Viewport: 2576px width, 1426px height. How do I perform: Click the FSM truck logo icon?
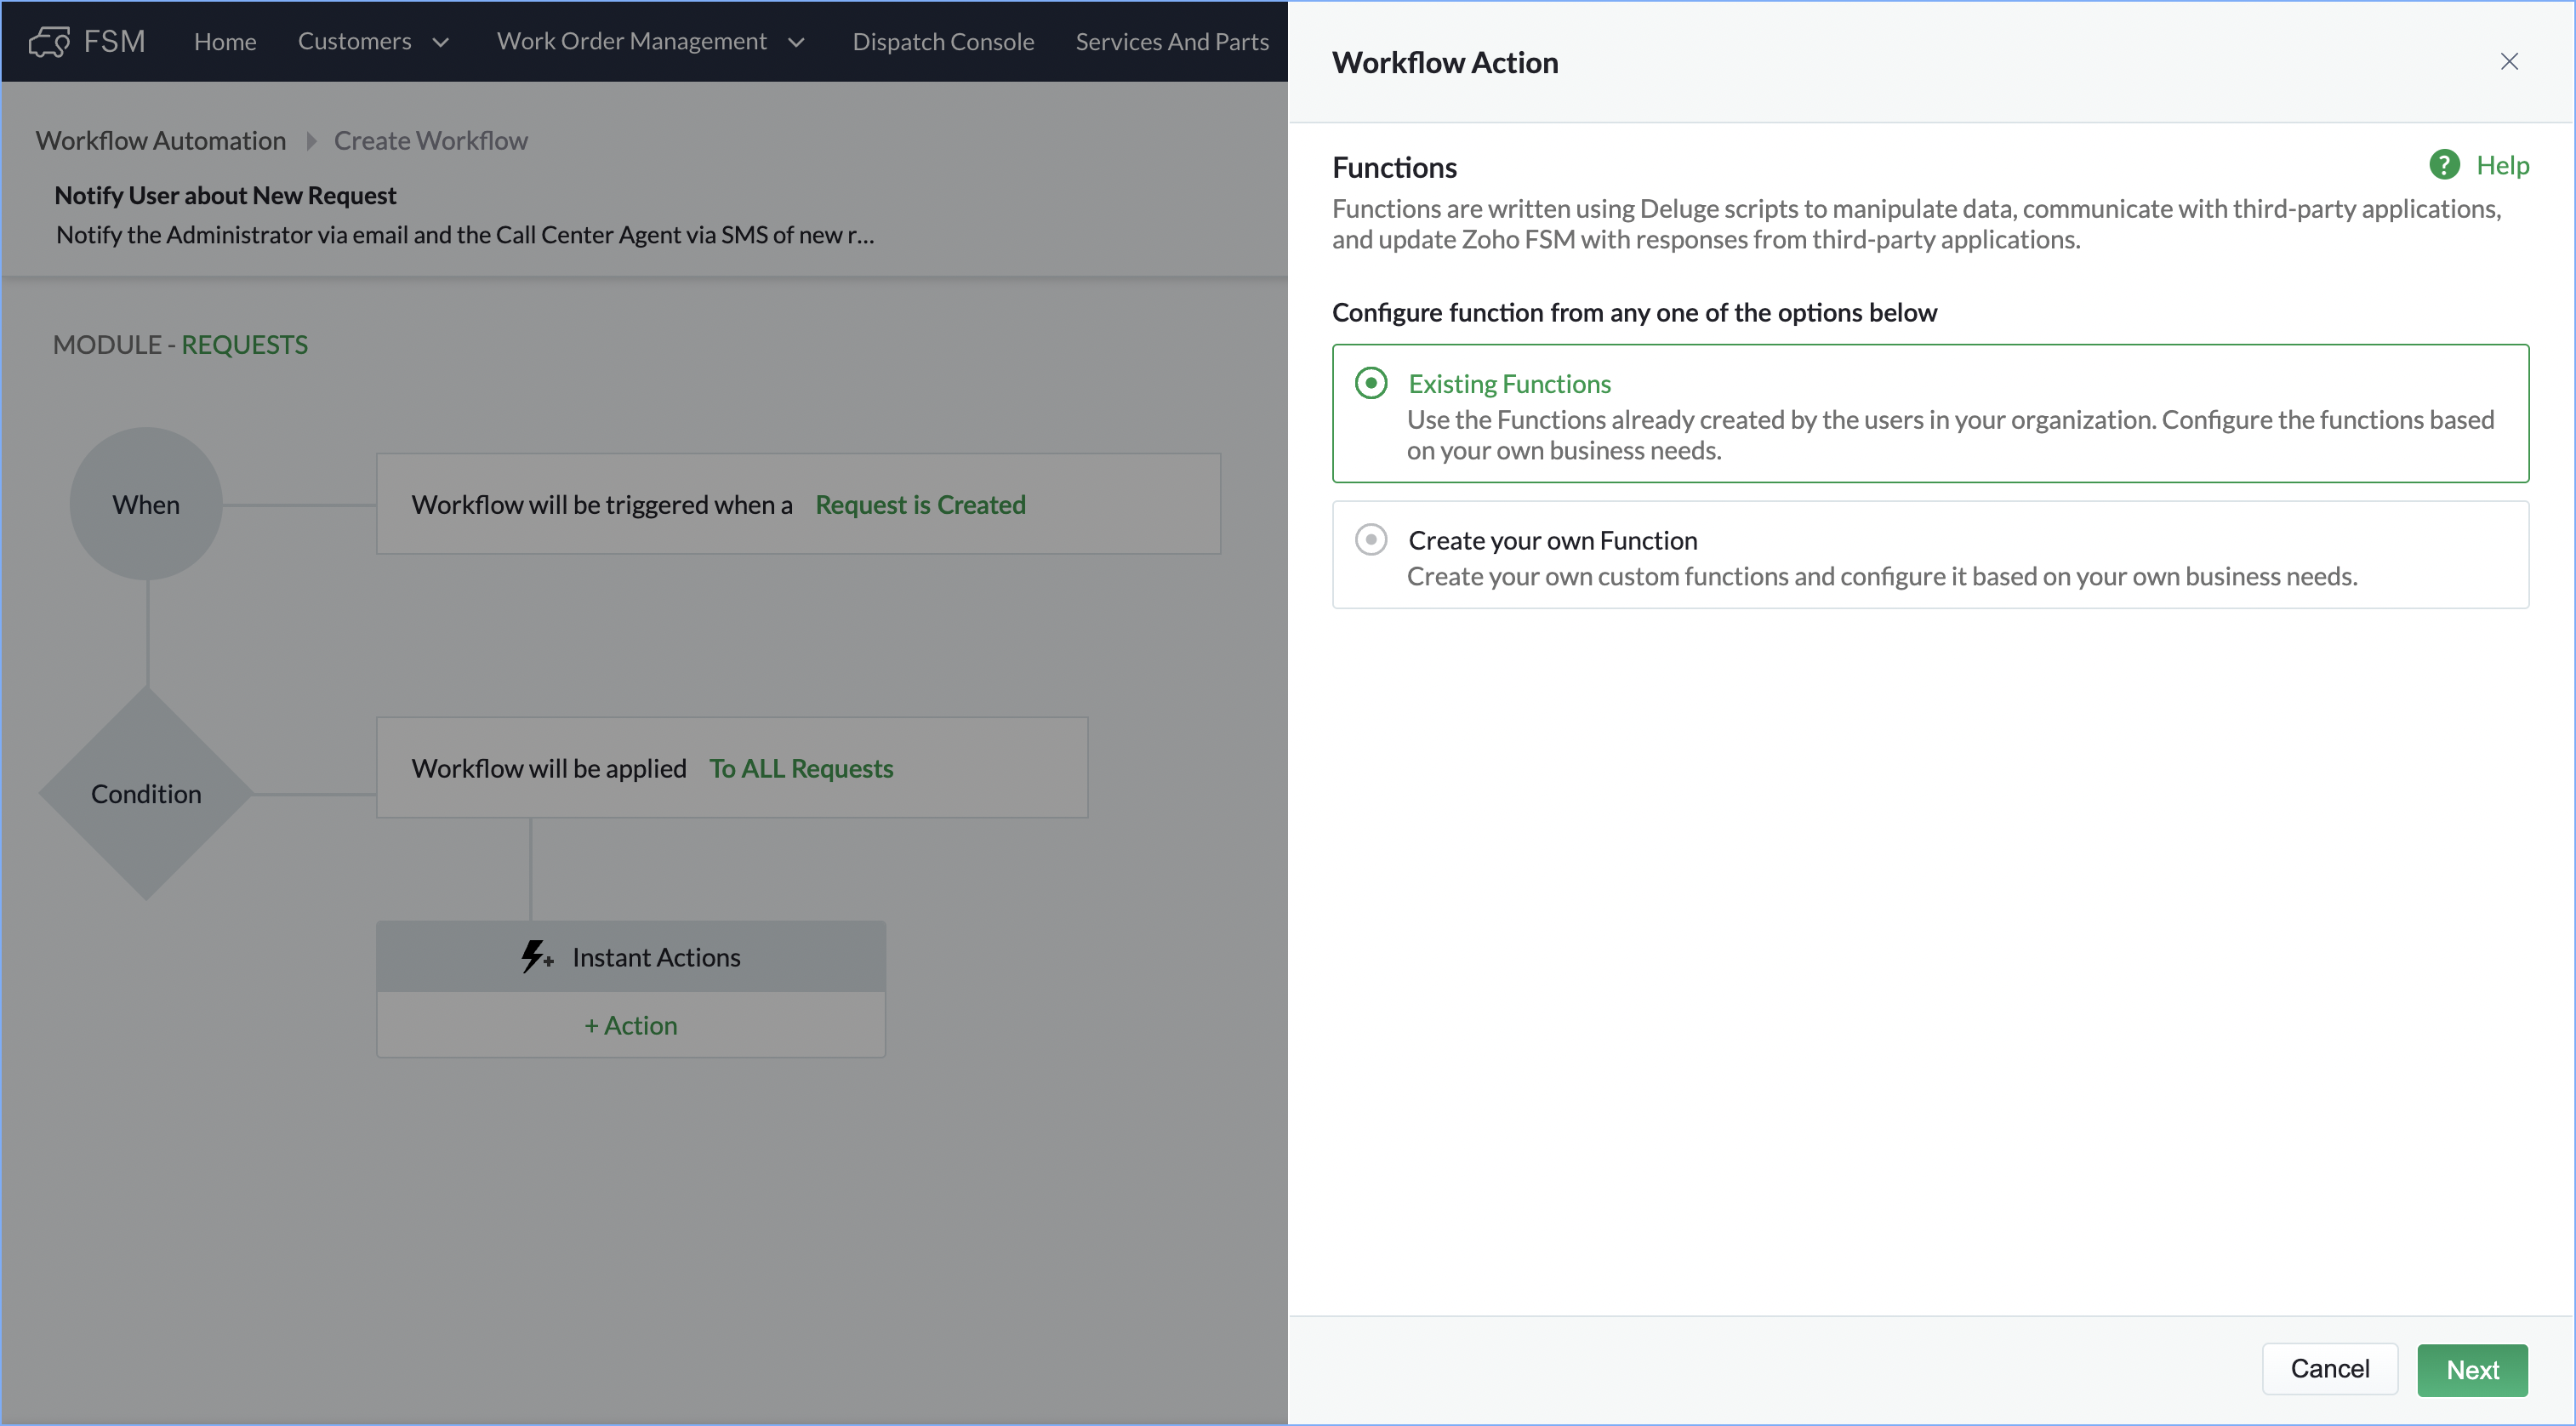tap(48, 42)
